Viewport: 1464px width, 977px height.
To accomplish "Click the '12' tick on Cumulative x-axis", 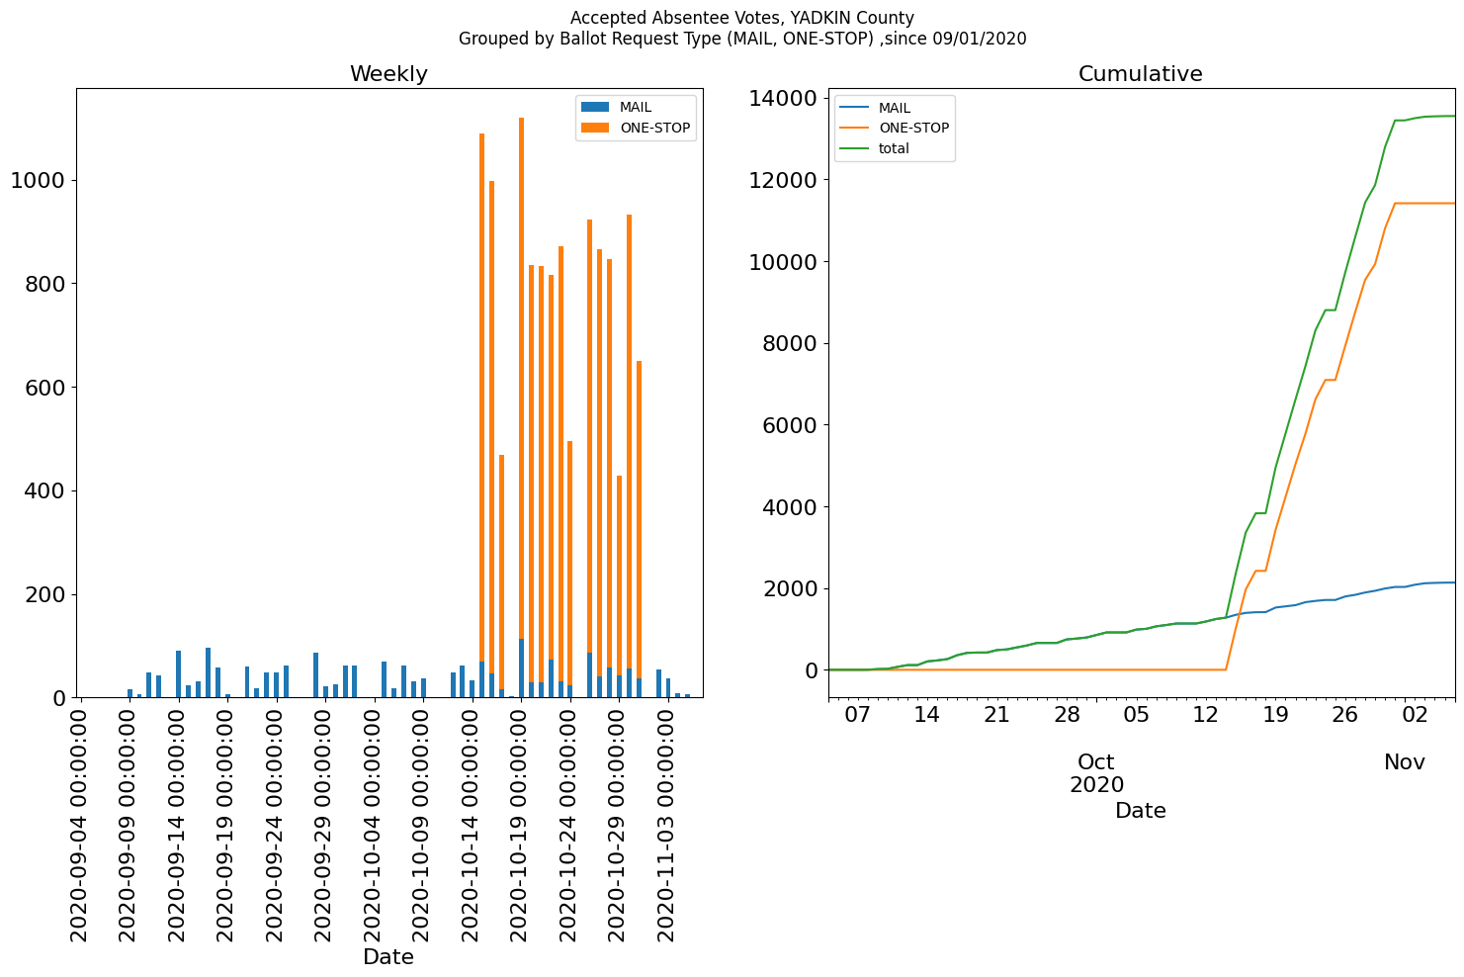I will tap(1206, 715).
